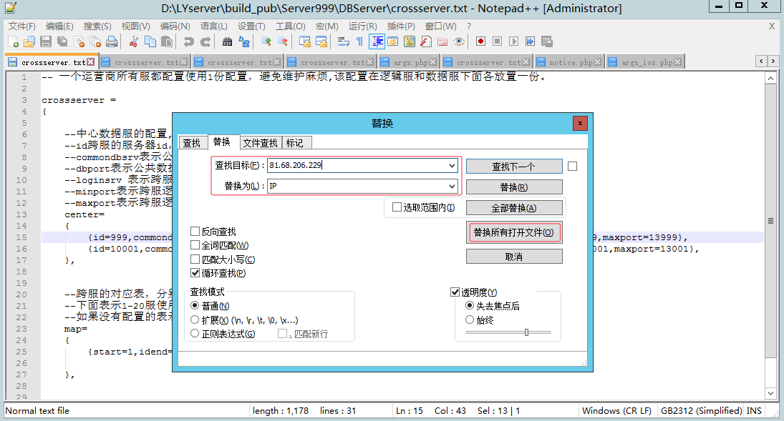784x421 pixels.
Task: Click the Undo arrow icon
Action: (x=188, y=41)
